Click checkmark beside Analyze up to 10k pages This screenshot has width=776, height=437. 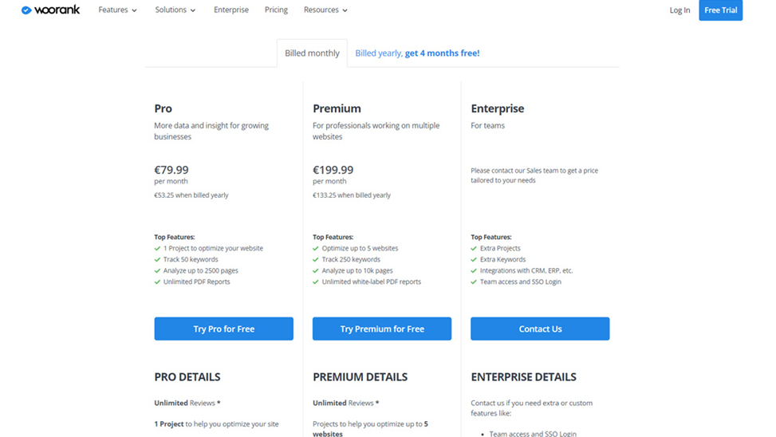tap(316, 270)
